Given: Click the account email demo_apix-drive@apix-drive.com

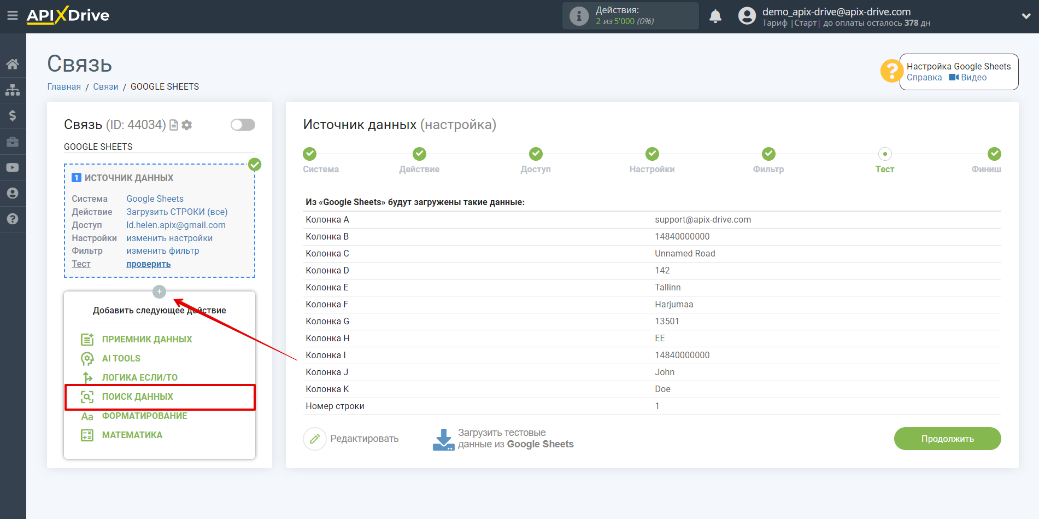Looking at the screenshot, I should click(836, 11).
